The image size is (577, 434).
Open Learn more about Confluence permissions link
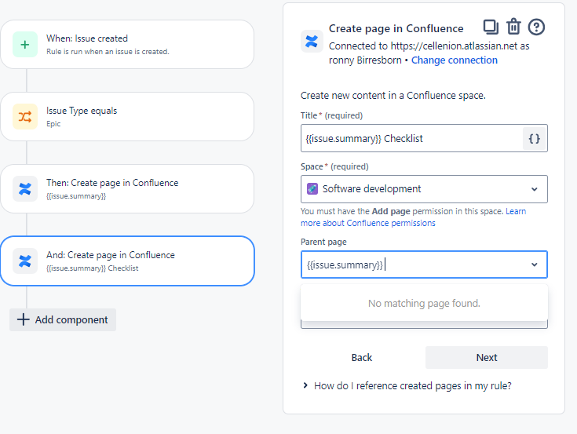[413, 217]
